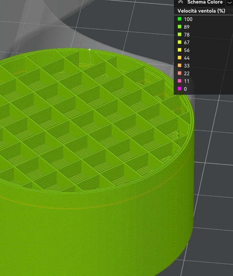The image size is (233, 276).
Task: Click the 11 fan speed color swatch
Action: 179,81
